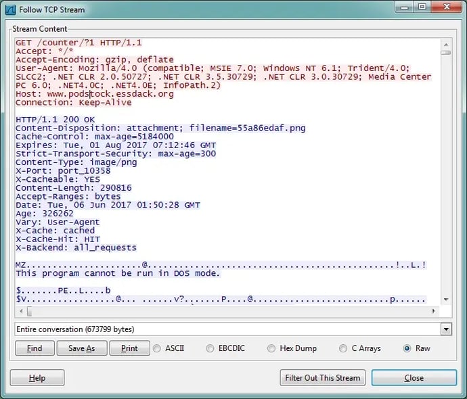Click 'Strict-Transport-Security: max-age=300' line

tap(116, 154)
